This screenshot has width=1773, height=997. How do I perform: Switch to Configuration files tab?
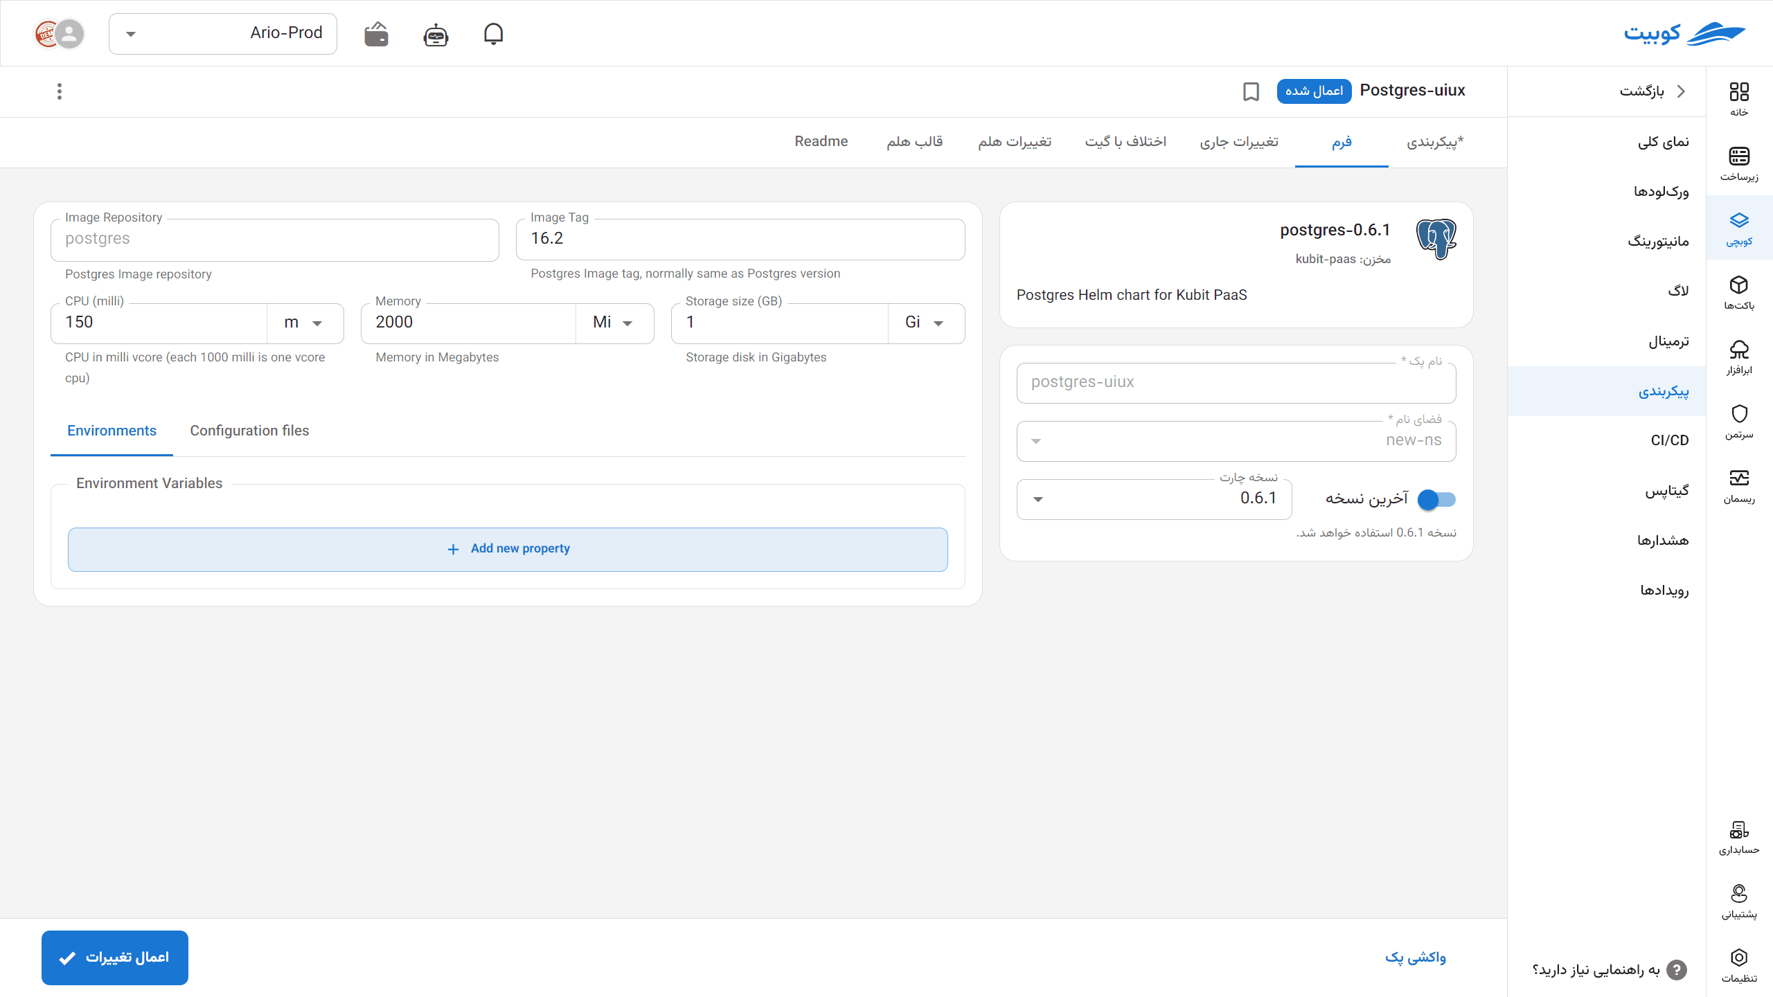point(249,431)
